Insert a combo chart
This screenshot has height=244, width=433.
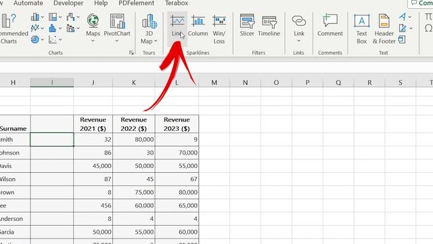tap(70, 28)
